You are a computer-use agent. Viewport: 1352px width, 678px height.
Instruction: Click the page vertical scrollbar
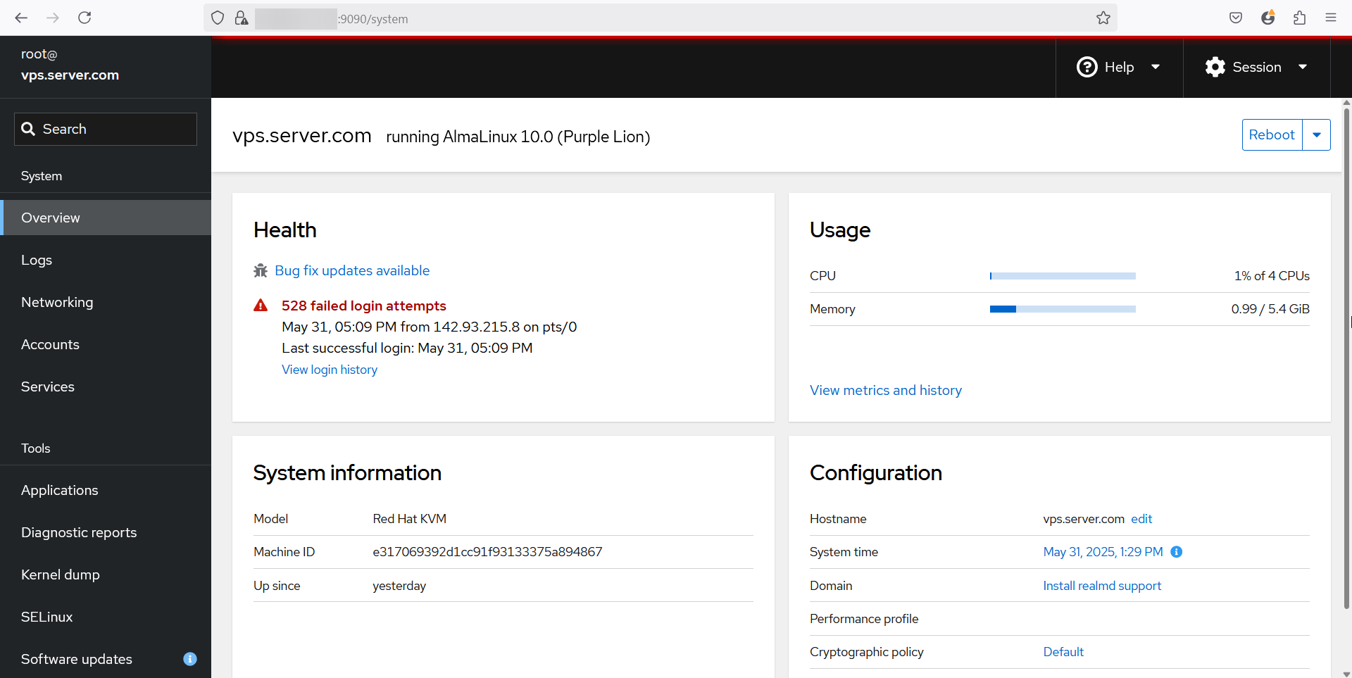click(x=1346, y=359)
